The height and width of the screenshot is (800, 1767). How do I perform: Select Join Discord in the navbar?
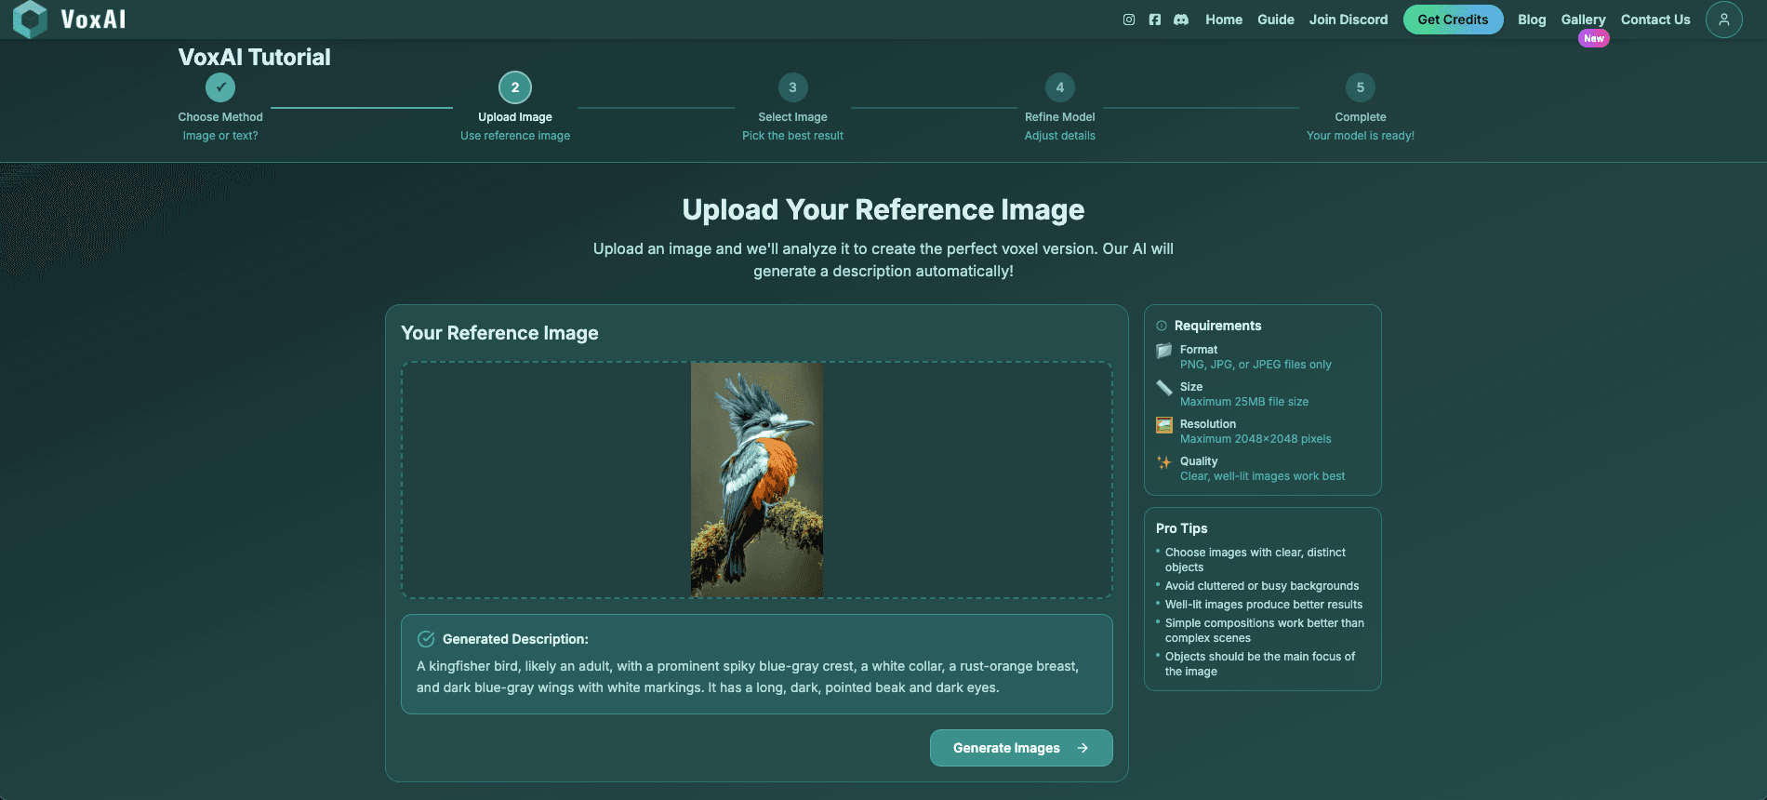1348,20
